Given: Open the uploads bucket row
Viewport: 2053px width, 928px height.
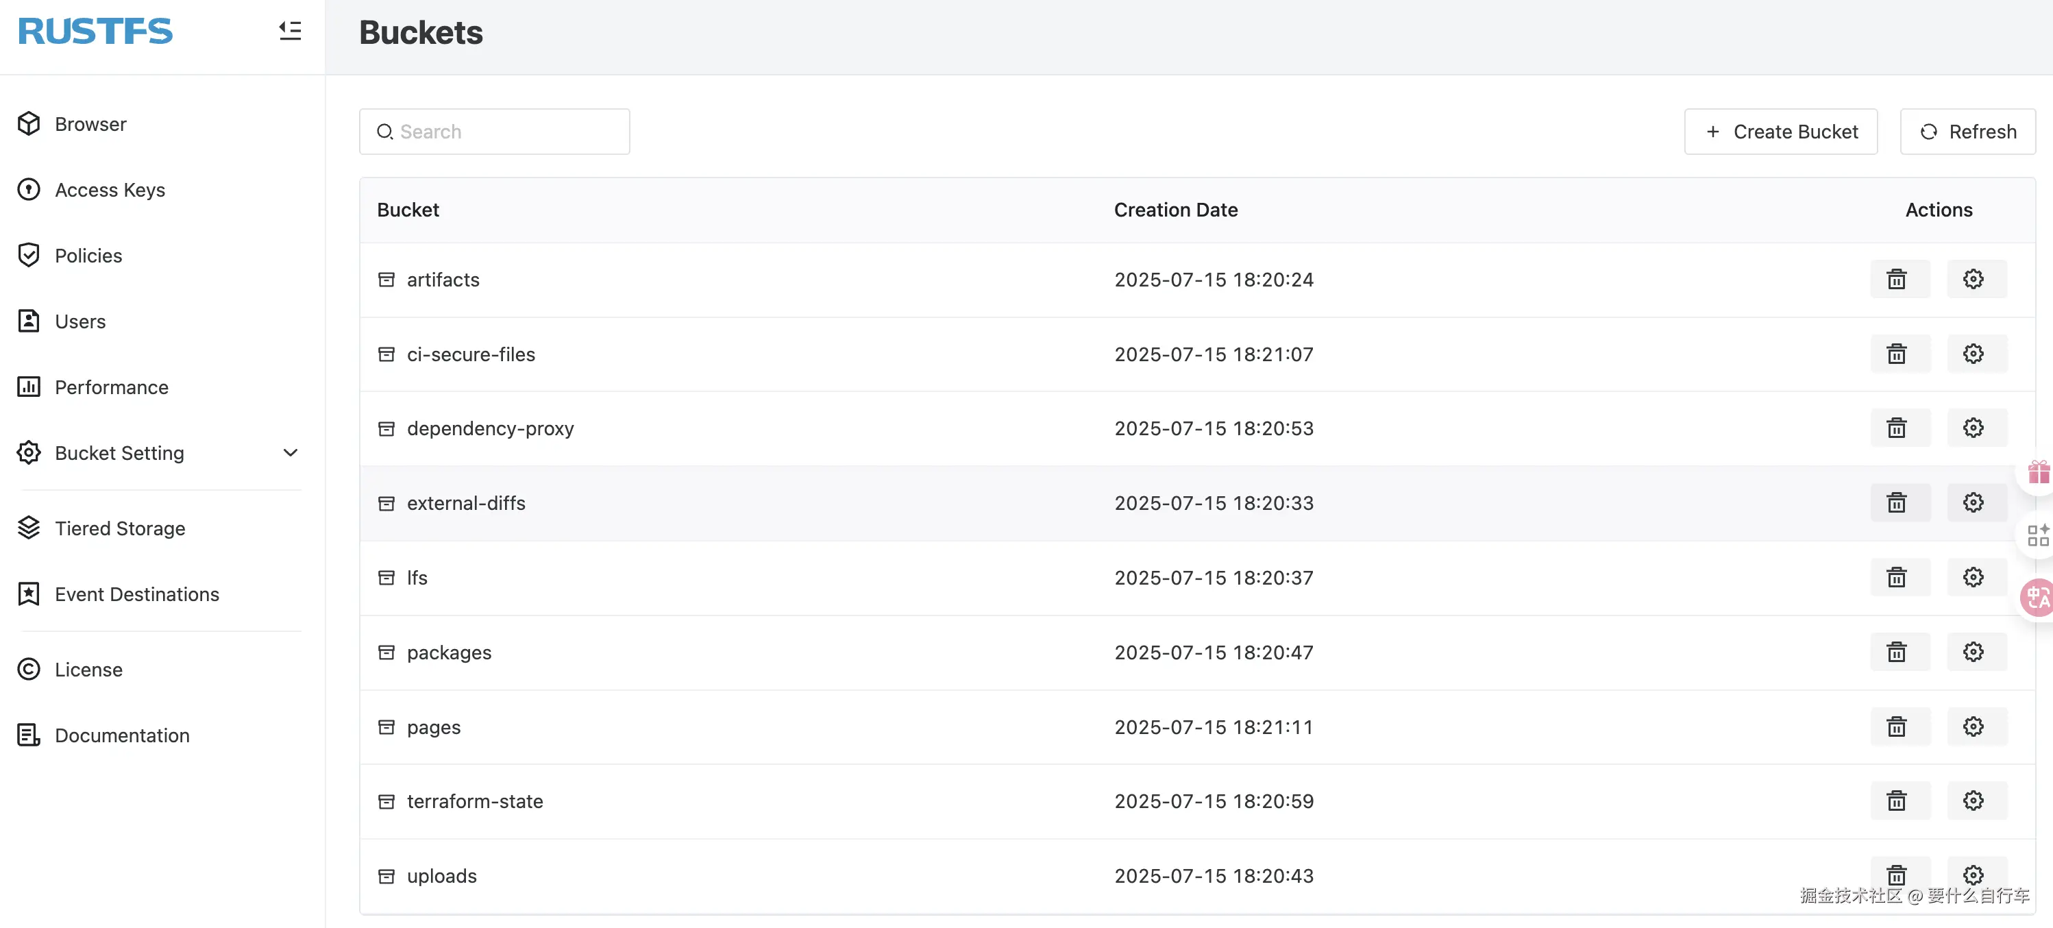Looking at the screenshot, I should [x=441, y=875].
